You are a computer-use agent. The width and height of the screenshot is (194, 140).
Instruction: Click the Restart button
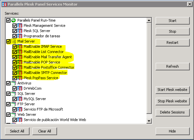point(172,43)
